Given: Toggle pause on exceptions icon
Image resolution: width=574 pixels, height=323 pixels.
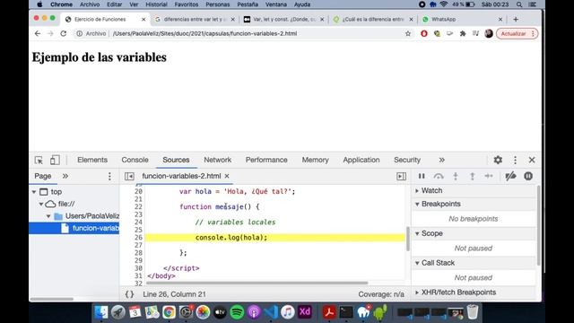Looking at the screenshot, I should point(528,176).
